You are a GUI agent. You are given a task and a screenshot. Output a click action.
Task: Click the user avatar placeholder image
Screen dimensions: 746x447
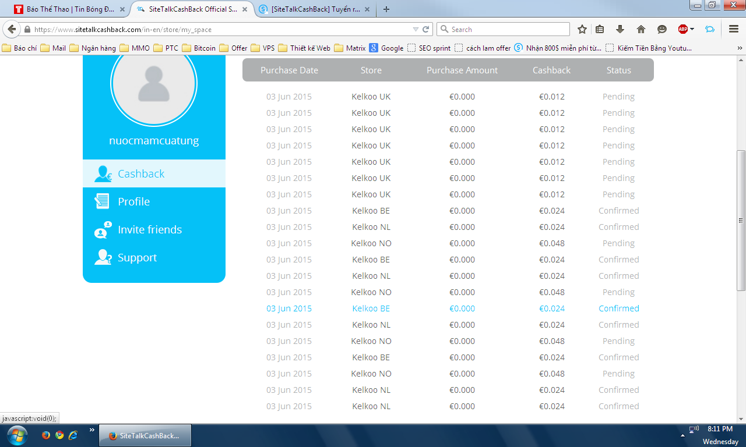coord(154,83)
